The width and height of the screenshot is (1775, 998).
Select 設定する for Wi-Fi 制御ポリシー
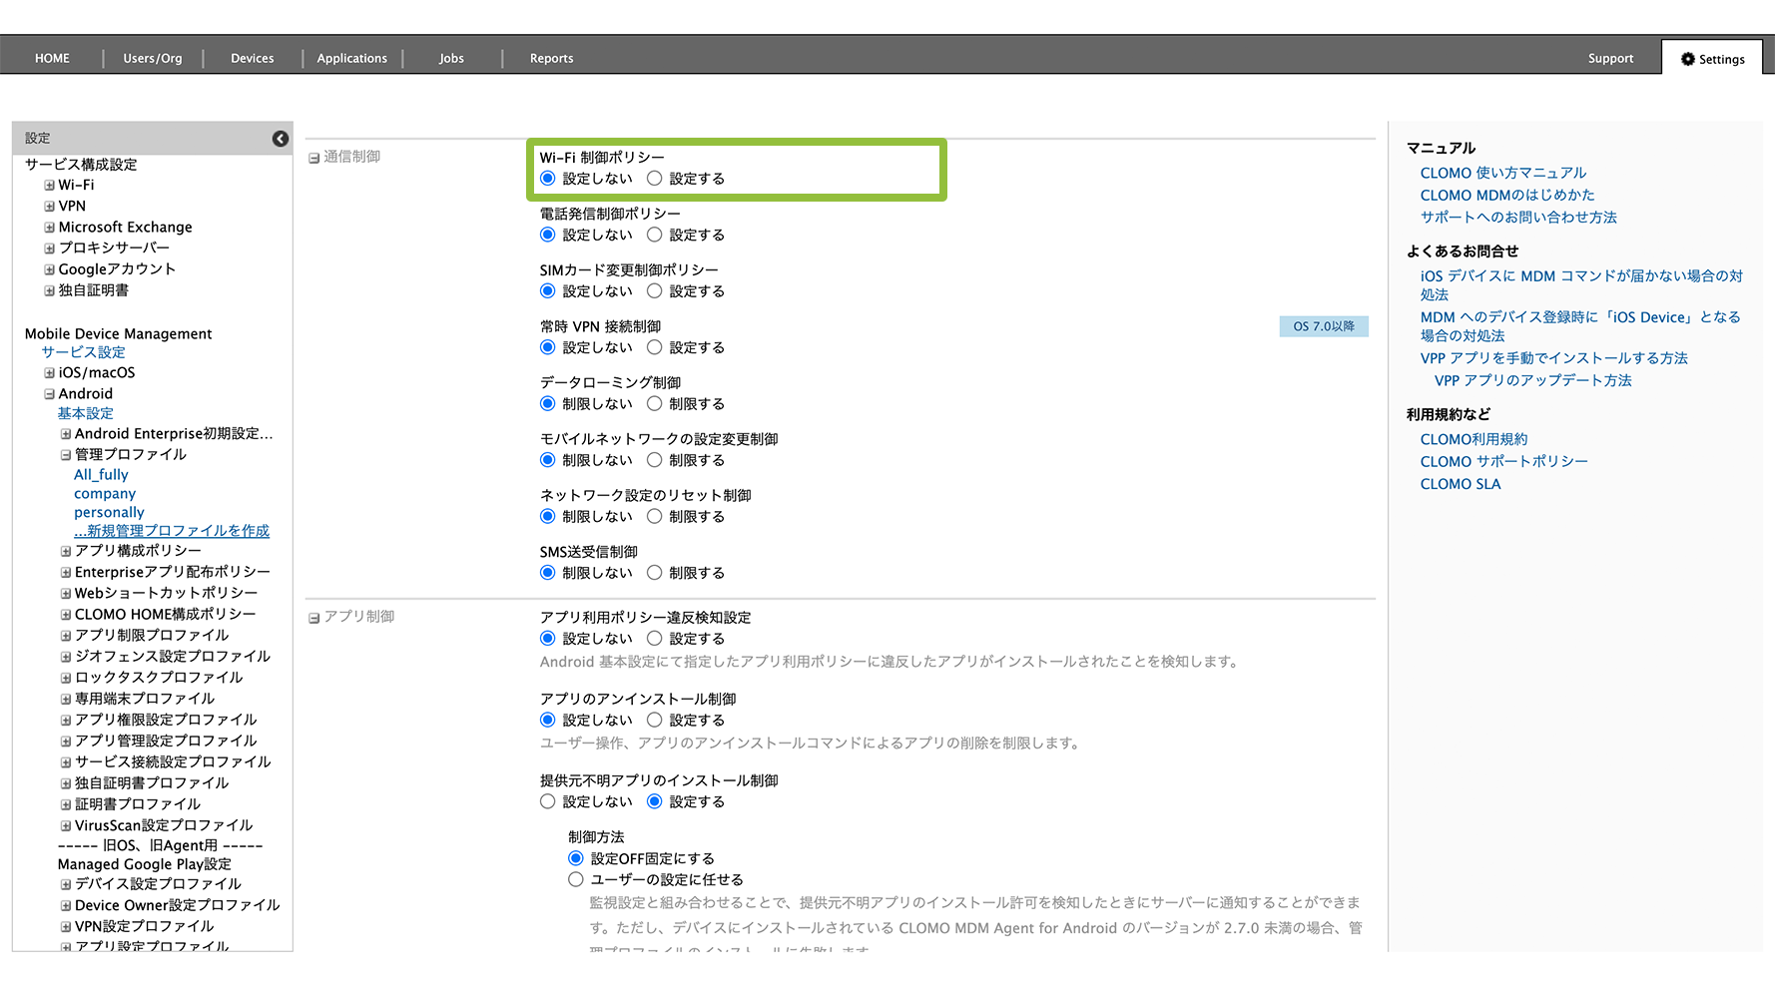coord(655,179)
